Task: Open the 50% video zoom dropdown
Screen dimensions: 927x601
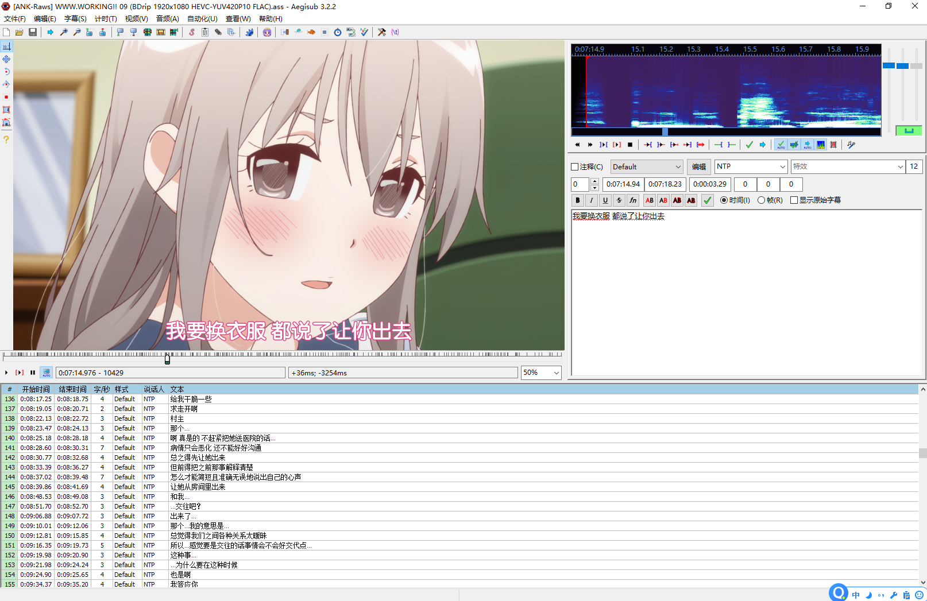Action: tap(541, 373)
